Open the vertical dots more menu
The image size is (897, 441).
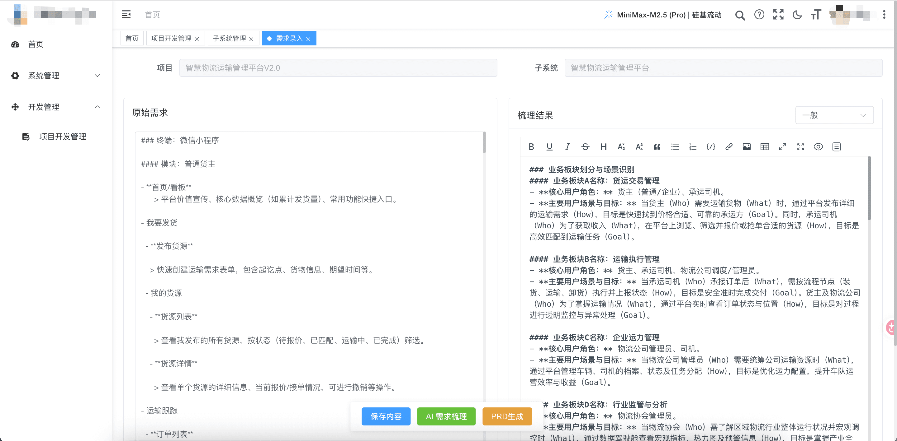(884, 15)
